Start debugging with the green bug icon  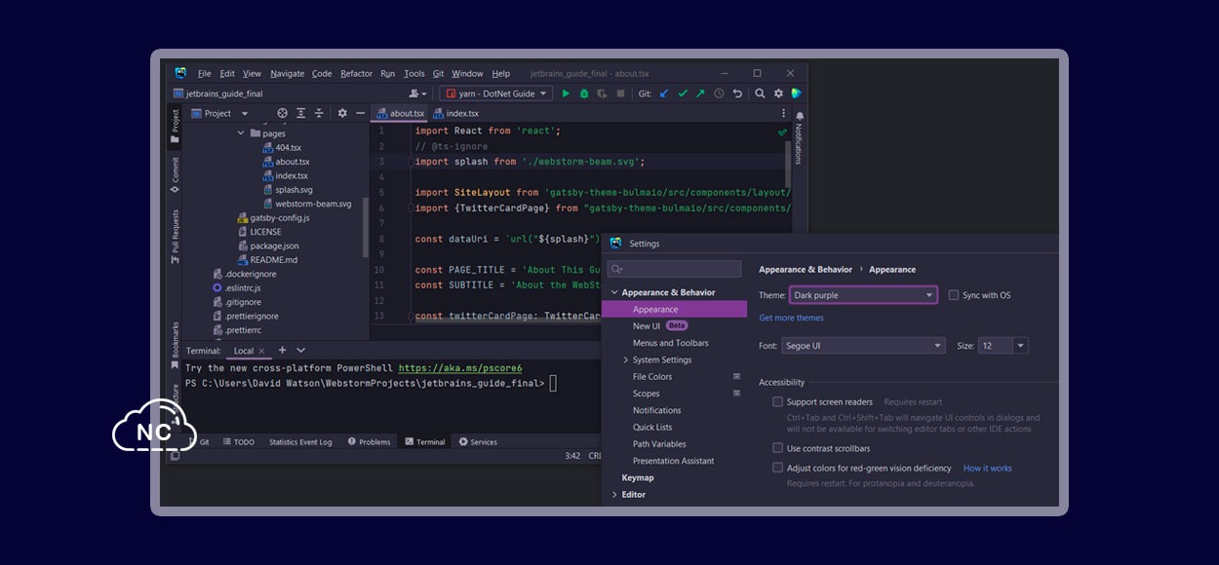click(584, 94)
